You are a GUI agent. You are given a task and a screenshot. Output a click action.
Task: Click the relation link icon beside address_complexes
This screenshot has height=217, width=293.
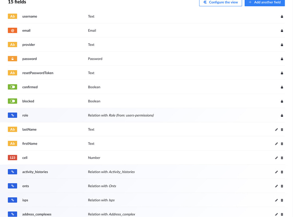12,214
